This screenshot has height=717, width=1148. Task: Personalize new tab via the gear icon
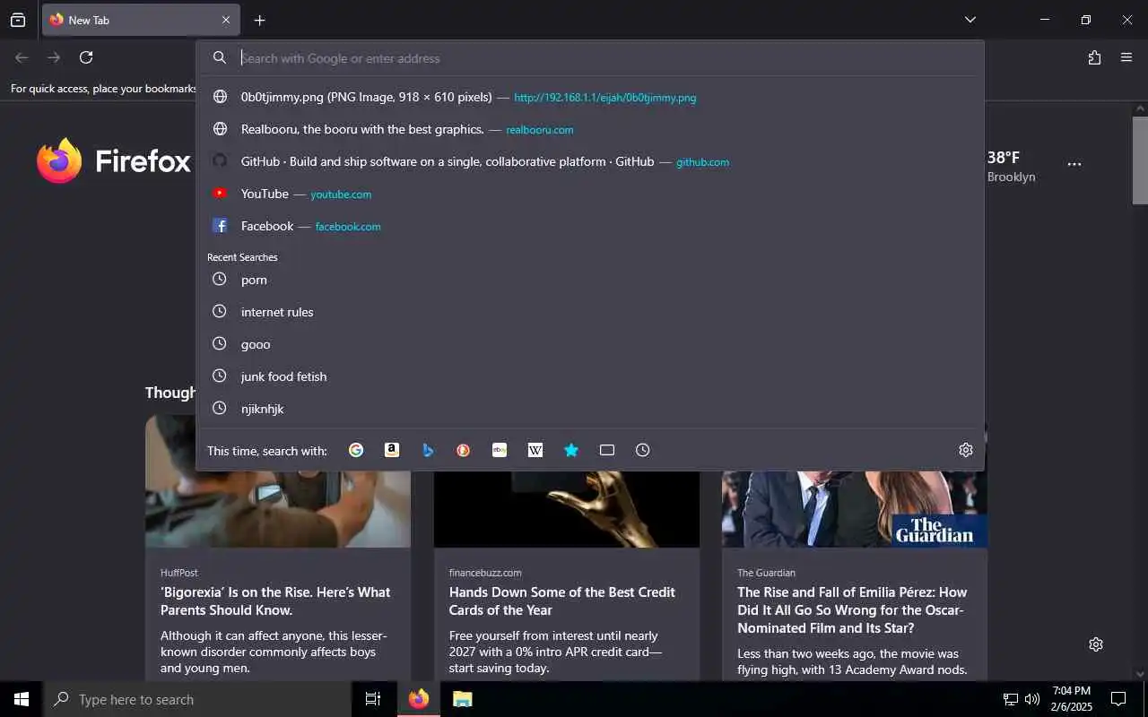(x=1096, y=644)
